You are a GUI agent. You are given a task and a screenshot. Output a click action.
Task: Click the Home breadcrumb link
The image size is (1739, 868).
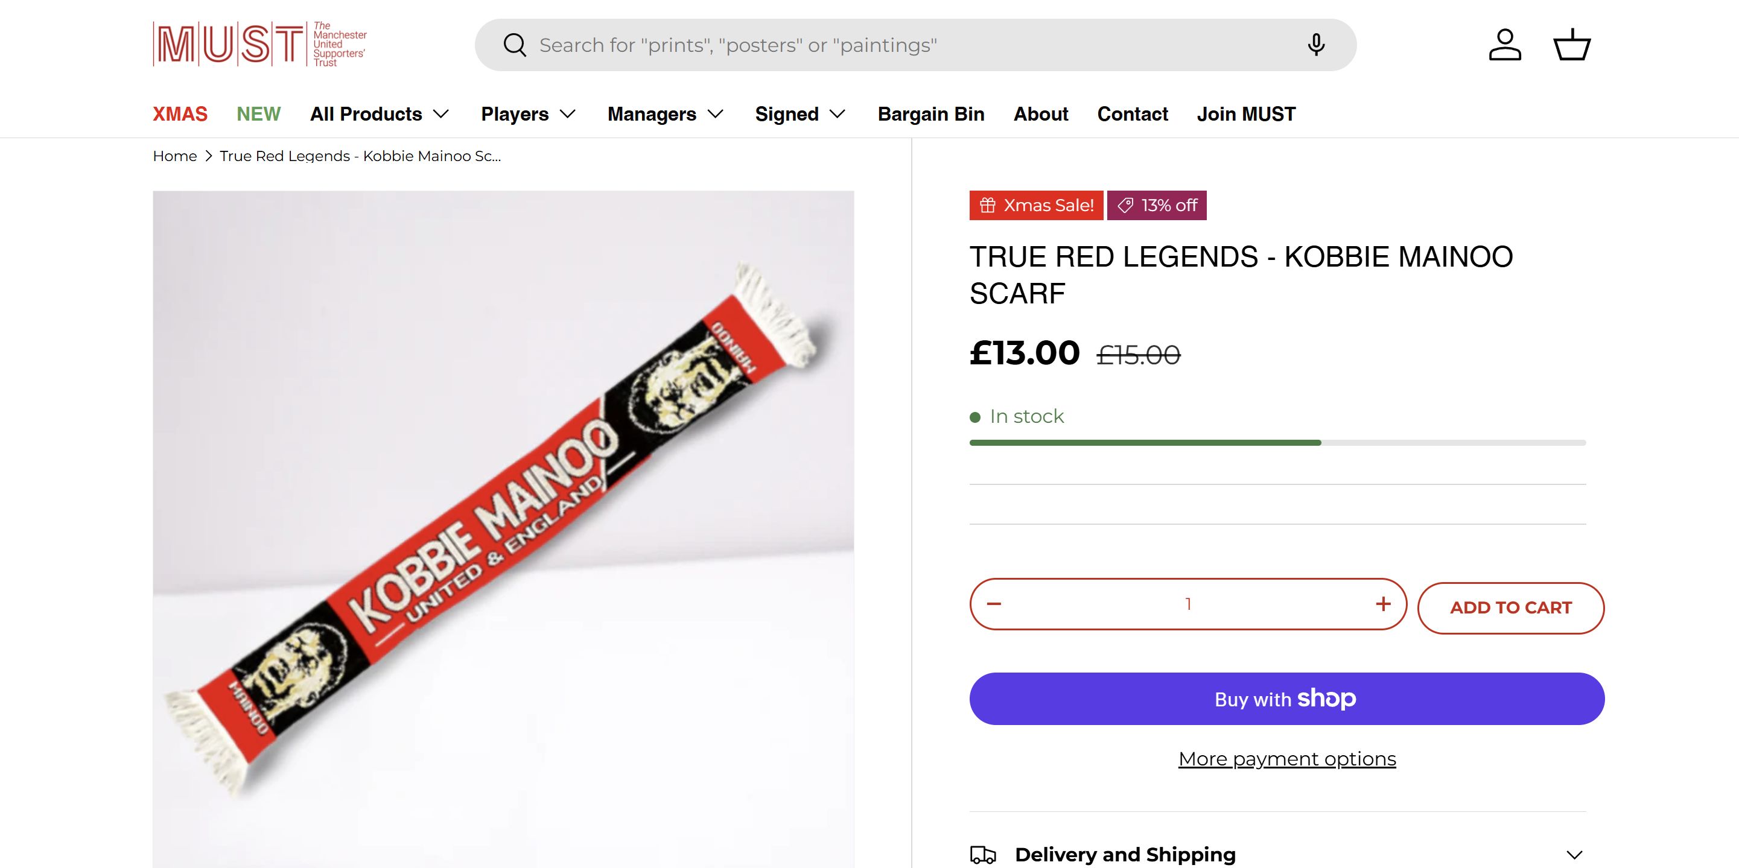tap(175, 157)
